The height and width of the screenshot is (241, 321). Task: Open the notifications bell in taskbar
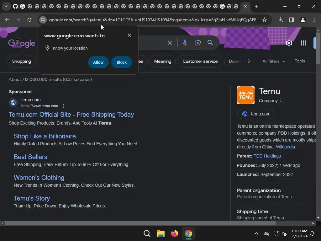pyautogui.click(x=312, y=233)
